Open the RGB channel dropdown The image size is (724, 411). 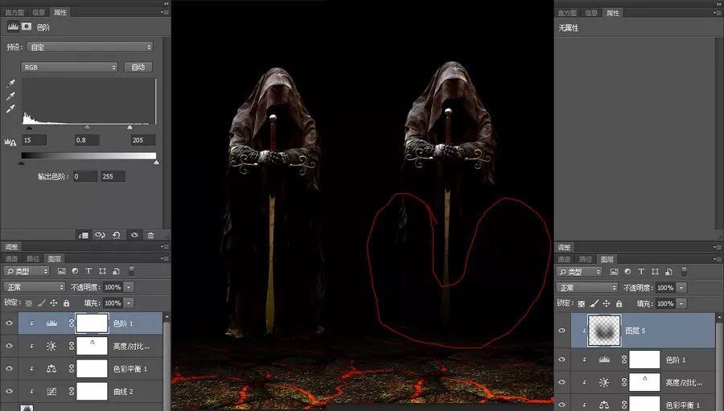coord(69,67)
